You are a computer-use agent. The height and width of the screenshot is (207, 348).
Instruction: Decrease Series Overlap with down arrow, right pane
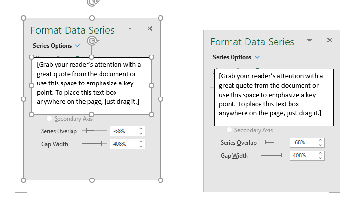(x=320, y=145)
